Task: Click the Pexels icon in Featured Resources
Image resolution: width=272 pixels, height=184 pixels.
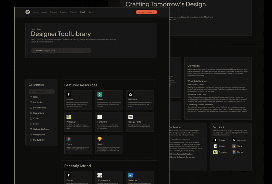Action: [x=100, y=95]
